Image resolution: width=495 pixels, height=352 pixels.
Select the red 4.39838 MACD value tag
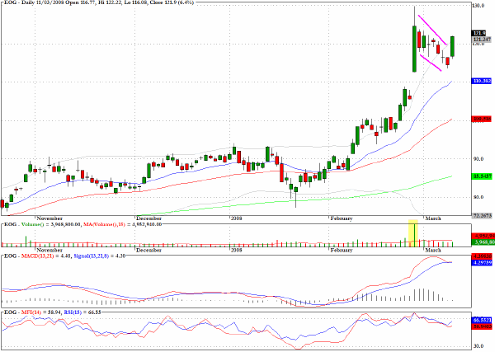click(482, 256)
